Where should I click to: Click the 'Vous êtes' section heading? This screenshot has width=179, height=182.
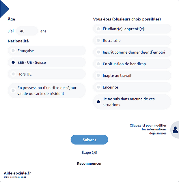click(127, 19)
